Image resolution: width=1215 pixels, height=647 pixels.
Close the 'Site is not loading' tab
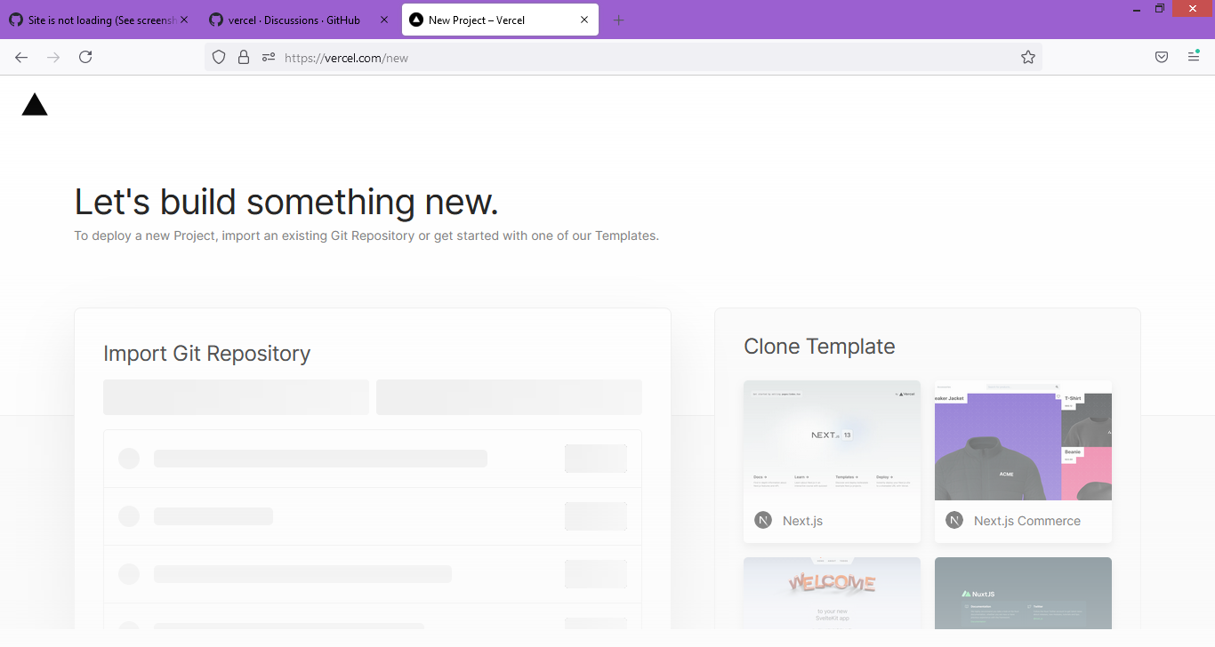coord(184,20)
